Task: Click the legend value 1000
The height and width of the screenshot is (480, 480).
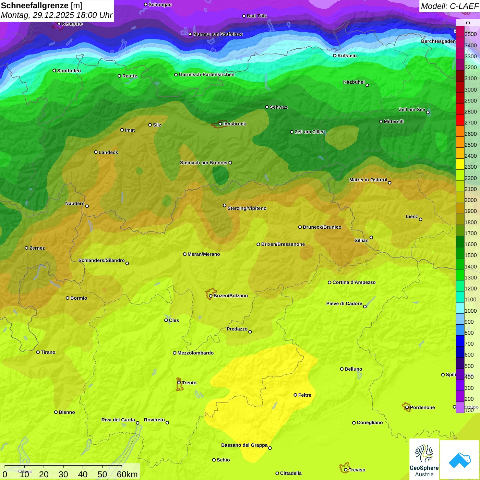Action: [470, 311]
